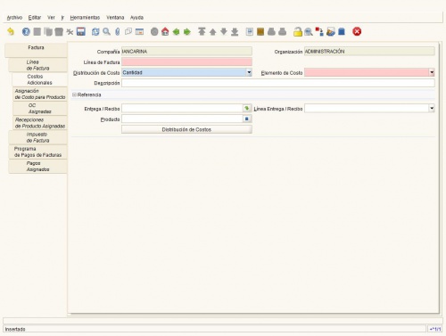446x336 pixels.
Task: Open Programa de Pagos de Facturas tab
Action: (37, 152)
